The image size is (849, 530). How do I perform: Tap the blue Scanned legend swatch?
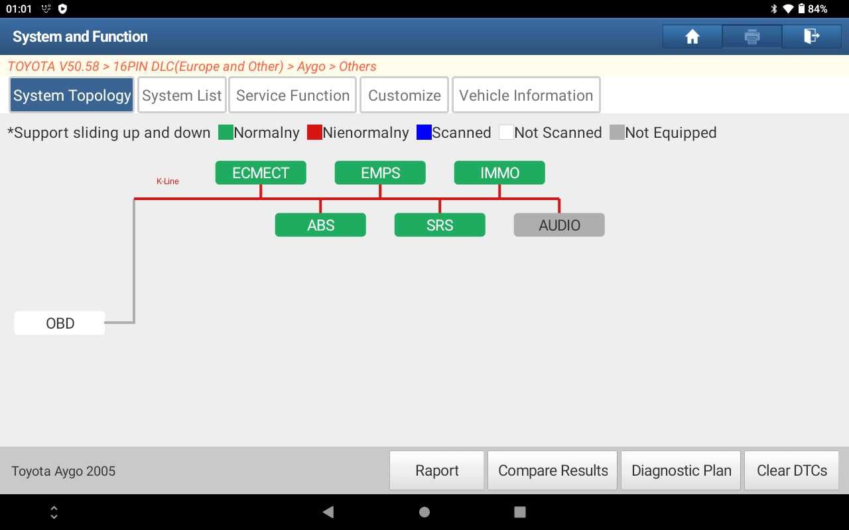pos(424,132)
